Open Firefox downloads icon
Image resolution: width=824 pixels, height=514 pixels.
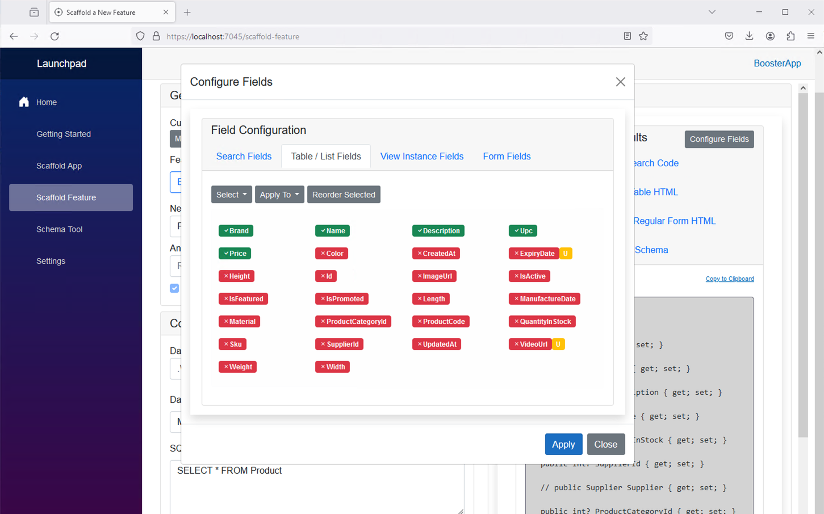750,36
